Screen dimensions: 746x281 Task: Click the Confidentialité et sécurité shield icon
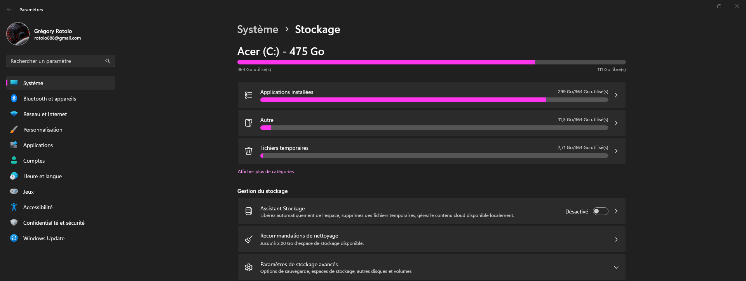(14, 222)
